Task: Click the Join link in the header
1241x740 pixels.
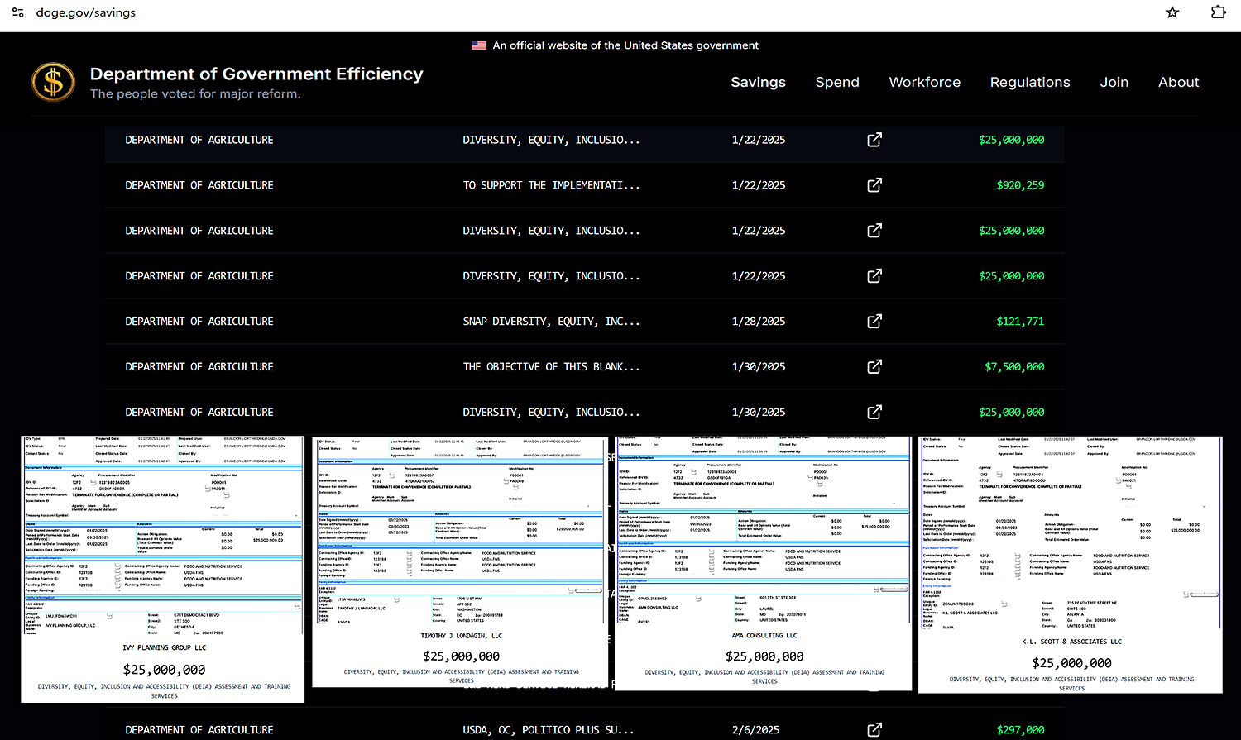Action: tap(1114, 83)
